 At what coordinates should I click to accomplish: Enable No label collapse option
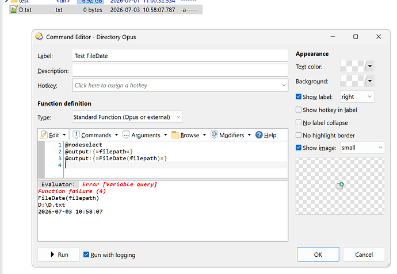click(x=299, y=122)
